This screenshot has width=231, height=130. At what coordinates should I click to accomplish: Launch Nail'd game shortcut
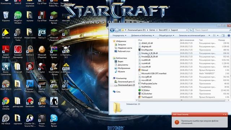42,68
